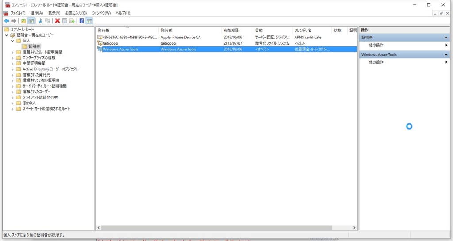Click the up one level folder icon
This screenshot has width=453, height=241.
coord(23,21)
